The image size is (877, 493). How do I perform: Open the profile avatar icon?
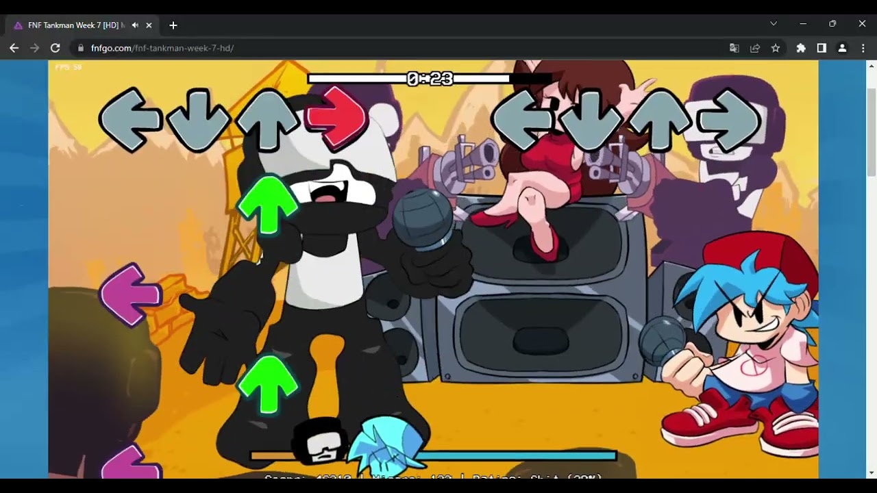[x=842, y=48]
